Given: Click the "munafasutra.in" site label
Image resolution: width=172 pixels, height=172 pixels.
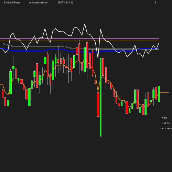Looking at the screenshot, I should [38, 2].
